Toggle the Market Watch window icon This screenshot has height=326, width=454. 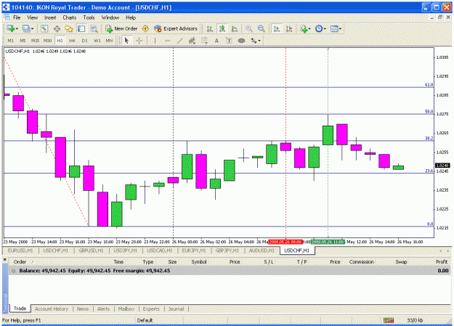pyautogui.click(x=44, y=28)
